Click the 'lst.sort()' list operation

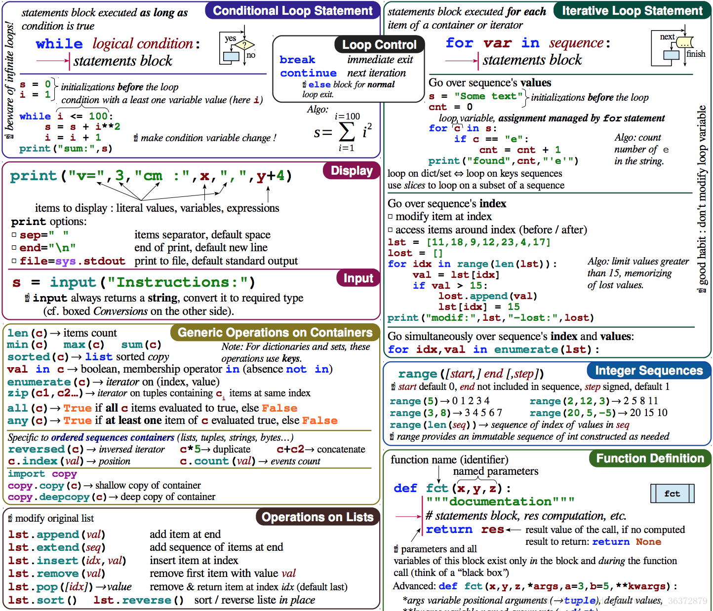(x=42, y=600)
